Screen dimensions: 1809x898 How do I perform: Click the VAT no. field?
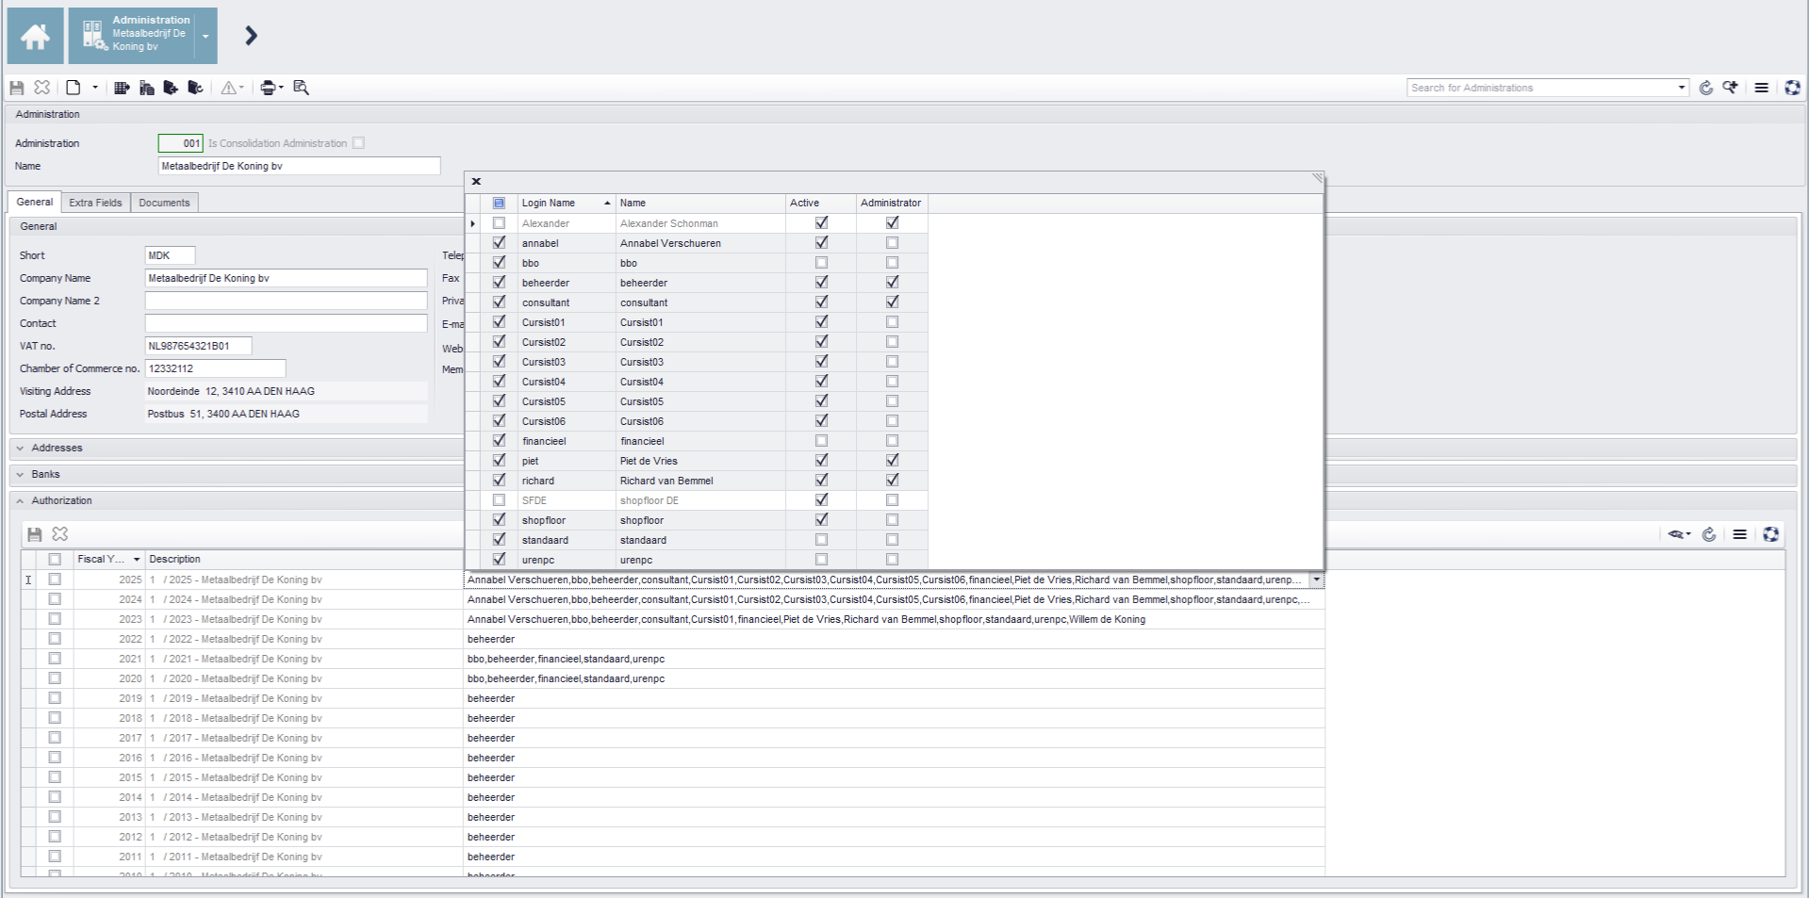click(x=198, y=346)
